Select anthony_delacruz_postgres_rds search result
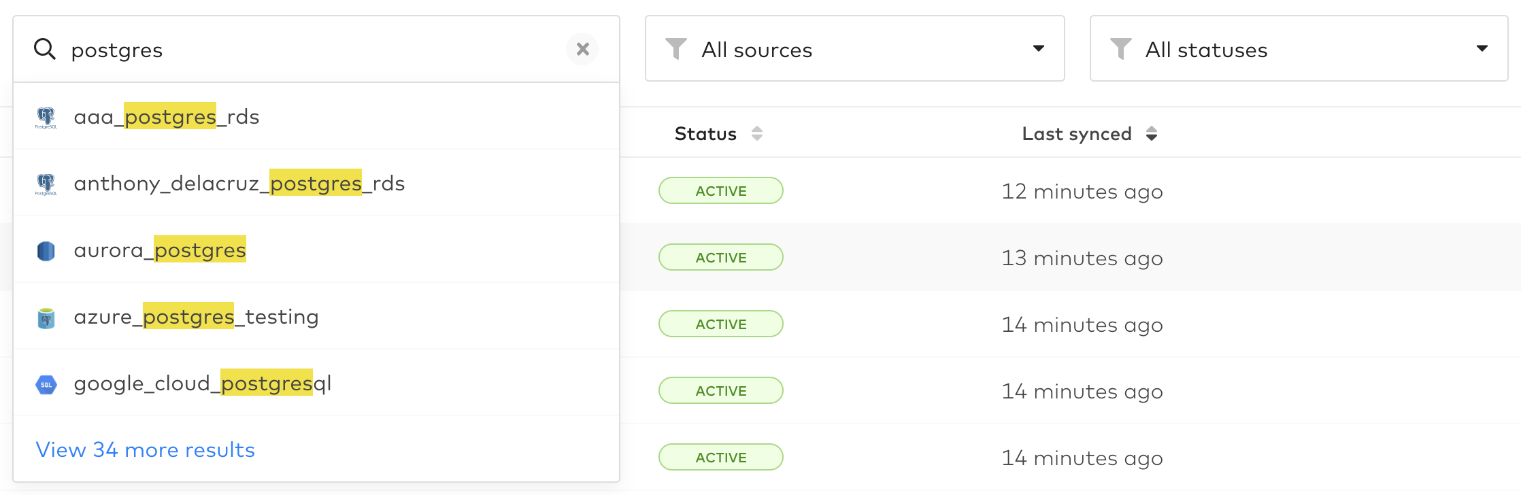 (316, 183)
